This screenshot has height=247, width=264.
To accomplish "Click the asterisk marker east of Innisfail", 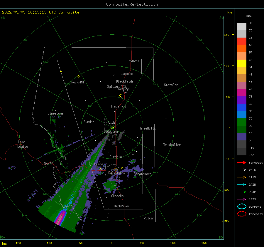I will (139, 101).
